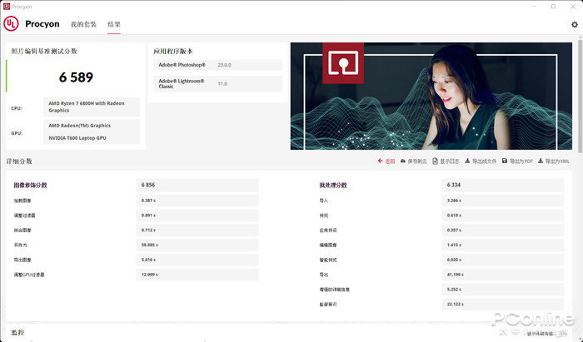Click the vertical scrollbar on right edge
The image size is (583, 342).
(580, 97)
